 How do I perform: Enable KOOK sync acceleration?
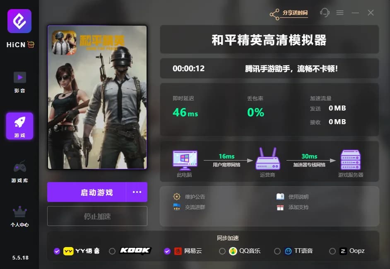coord(112,251)
